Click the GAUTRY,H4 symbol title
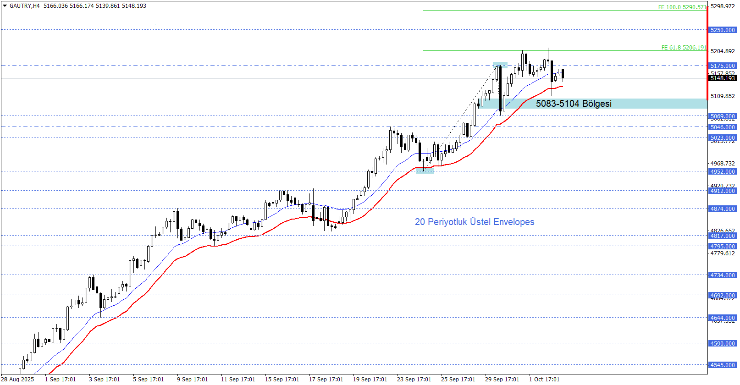Viewport: 740px width, 385px height. 25,6
